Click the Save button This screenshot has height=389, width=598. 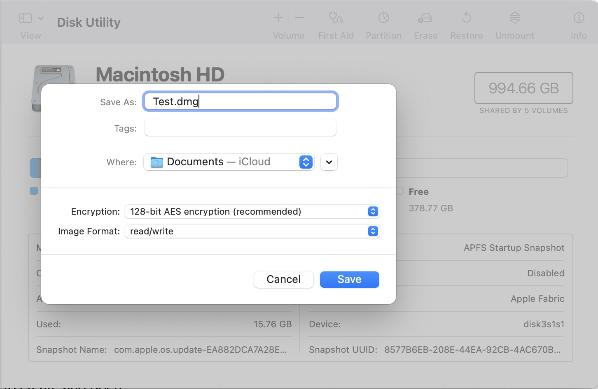[349, 280]
